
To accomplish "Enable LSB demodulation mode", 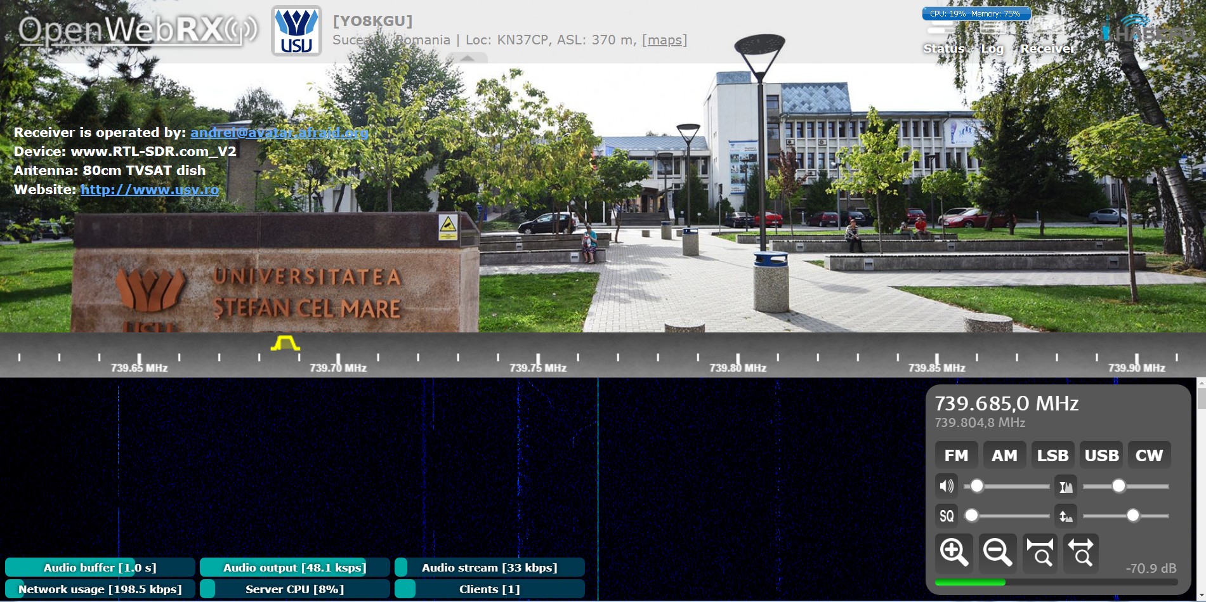I will tap(1052, 455).
